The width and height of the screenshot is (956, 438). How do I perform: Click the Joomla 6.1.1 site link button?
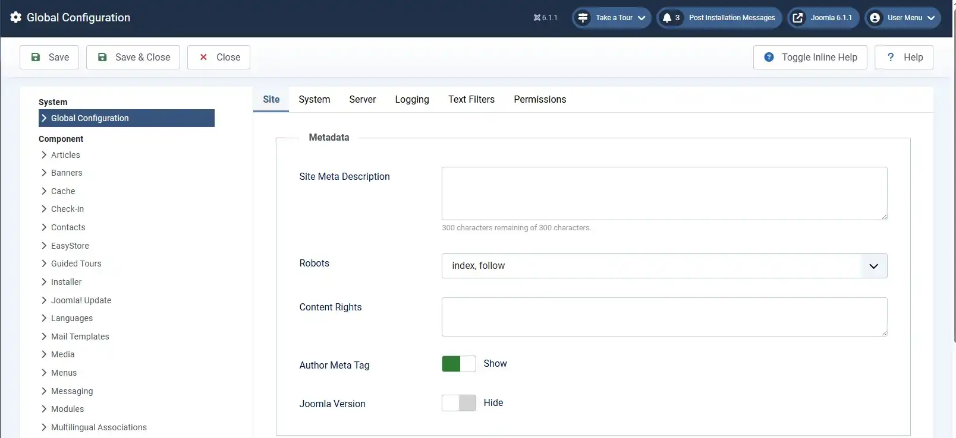tap(823, 18)
